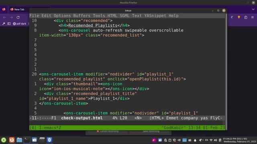257x144 pixels.
Task: Click the pink flame tray icon
Action: coord(154,140)
